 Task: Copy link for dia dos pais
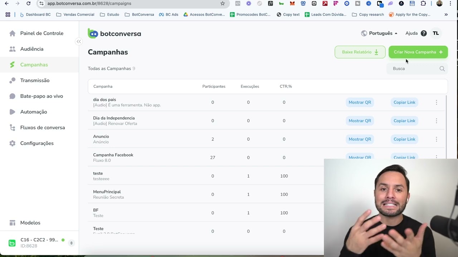[x=404, y=102]
